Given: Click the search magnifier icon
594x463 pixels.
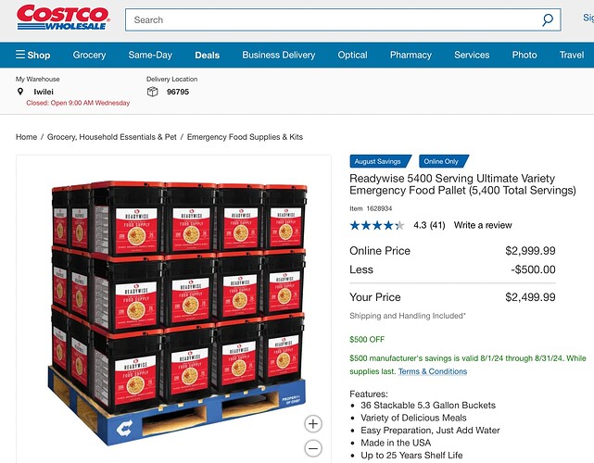Looking at the screenshot, I should [x=548, y=19].
